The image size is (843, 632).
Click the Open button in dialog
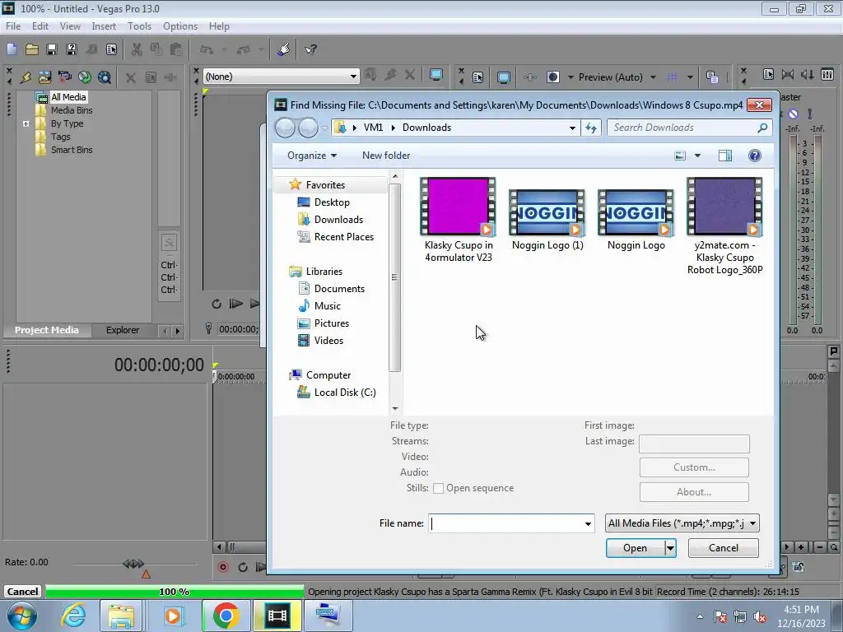pos(635,548)
